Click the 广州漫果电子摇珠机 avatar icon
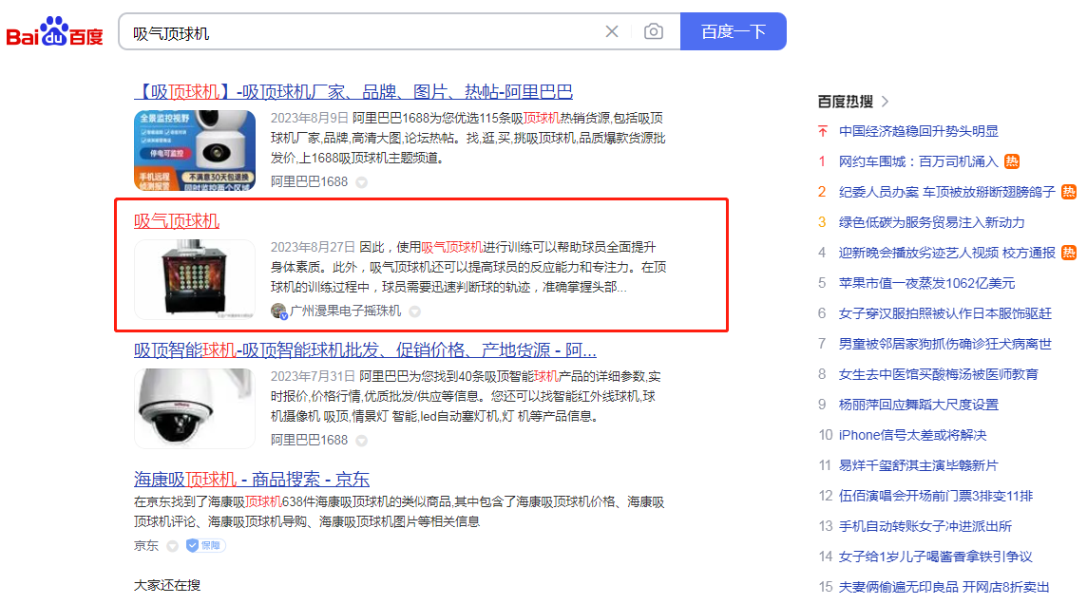1087x604 pixels. point(278,311)
